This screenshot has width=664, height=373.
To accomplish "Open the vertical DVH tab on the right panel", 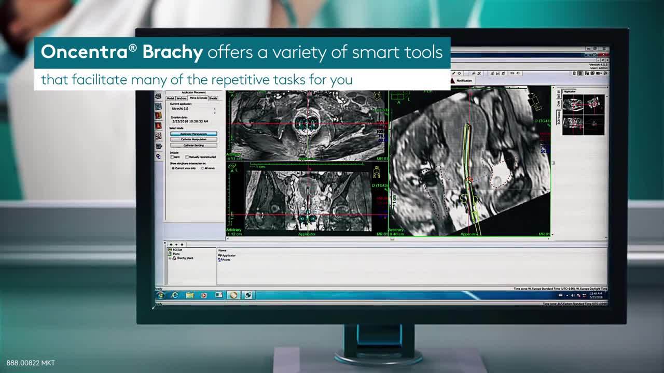I will [559, 104].
